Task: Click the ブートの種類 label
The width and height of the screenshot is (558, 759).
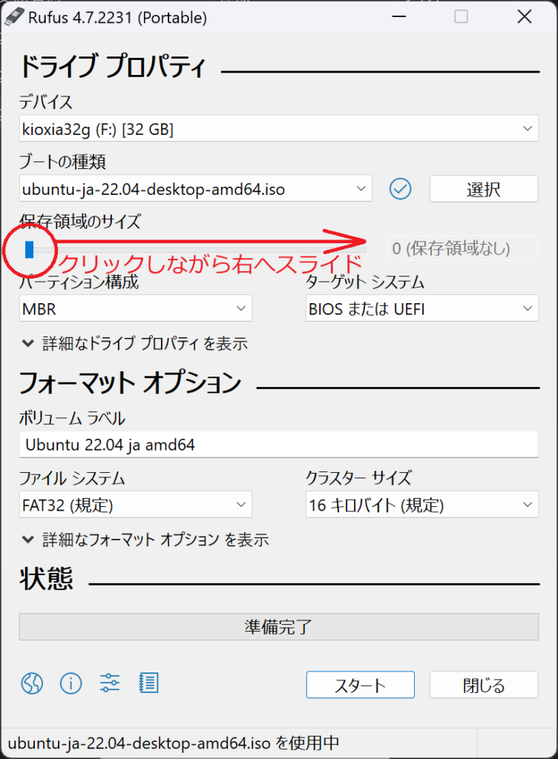Action: (x=62, y=162)
